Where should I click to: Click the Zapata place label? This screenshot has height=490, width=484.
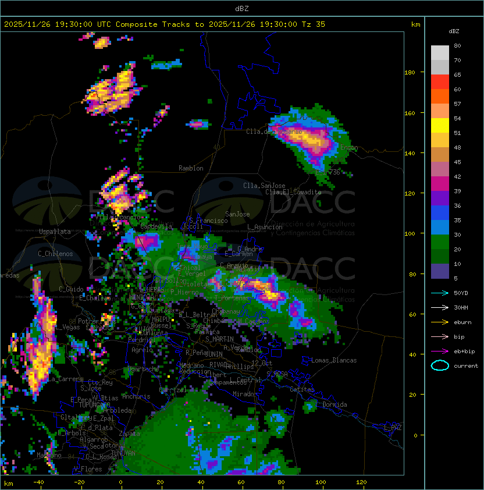click(129, 434)
